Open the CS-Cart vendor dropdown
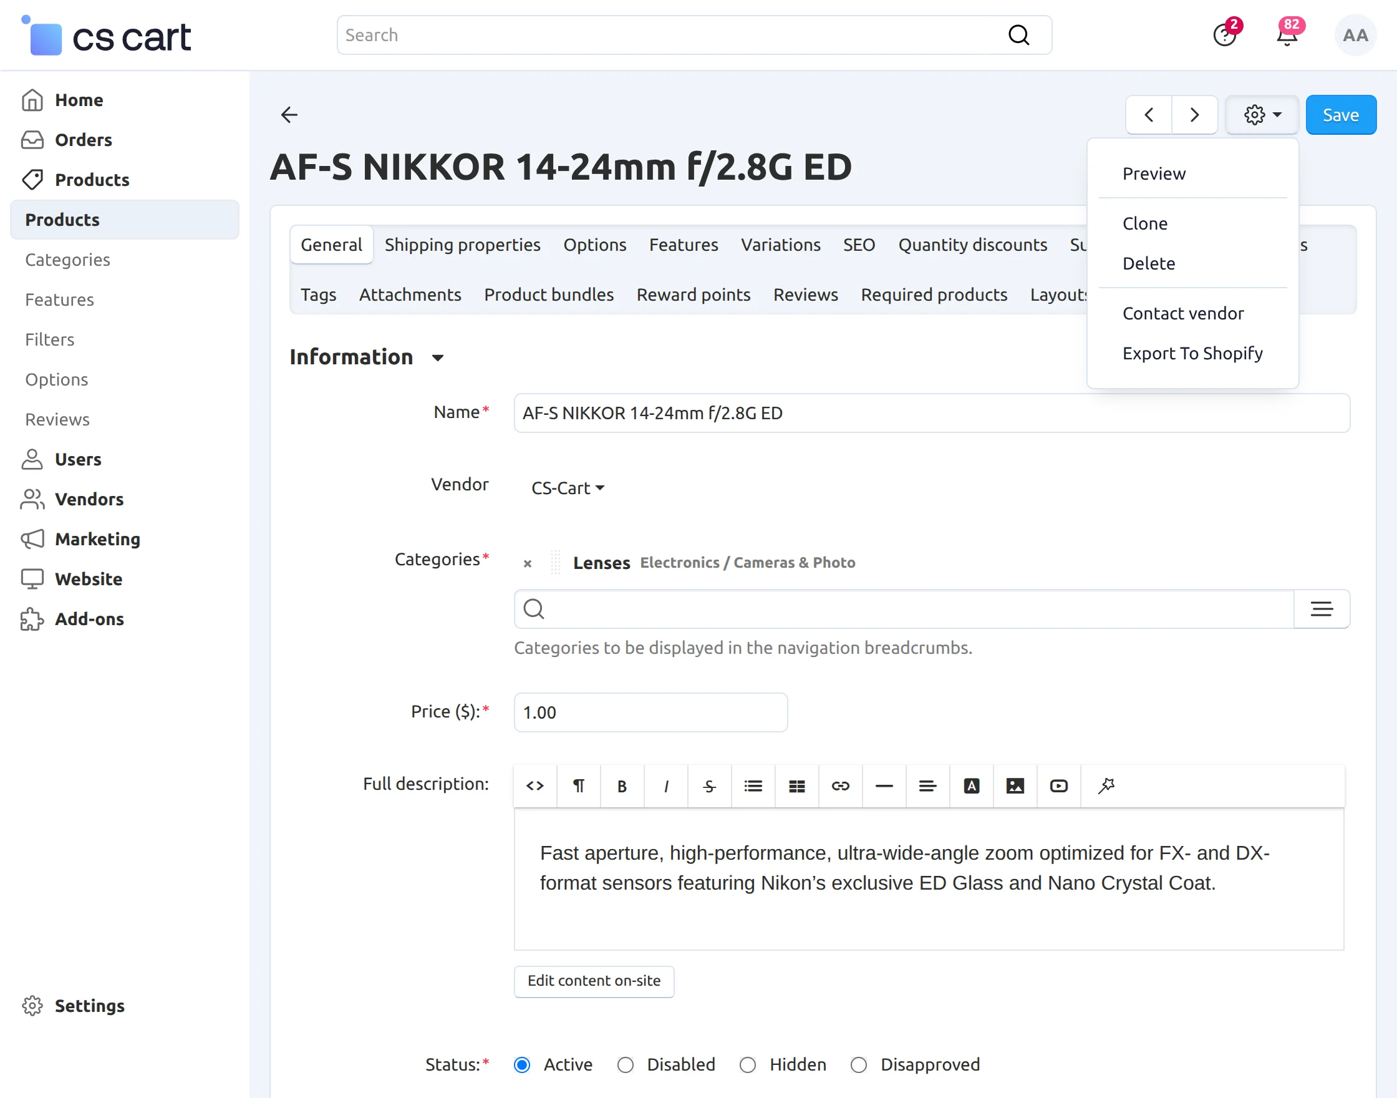The height and width of the screenshot is (1098, 1397). click(567, 487)
